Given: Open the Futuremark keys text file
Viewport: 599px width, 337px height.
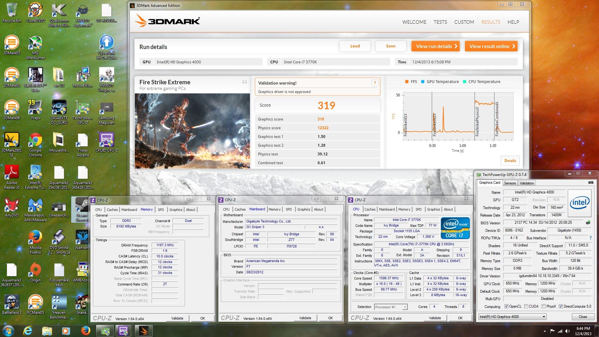Looking at the screenshot, I should [x=59, y=275].
